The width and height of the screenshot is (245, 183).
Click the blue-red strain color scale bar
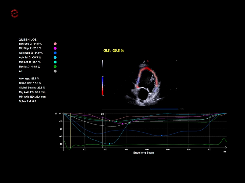(x=103, y=86)
